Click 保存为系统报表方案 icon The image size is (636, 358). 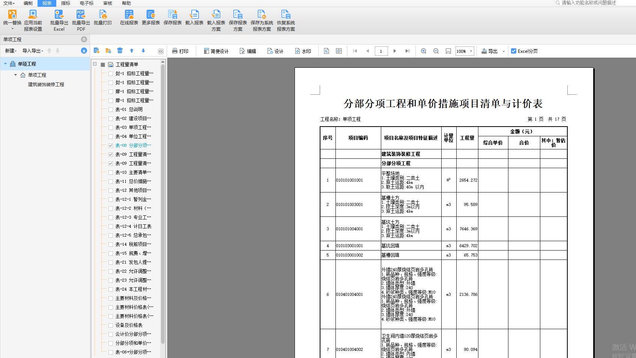click(262, 14)
